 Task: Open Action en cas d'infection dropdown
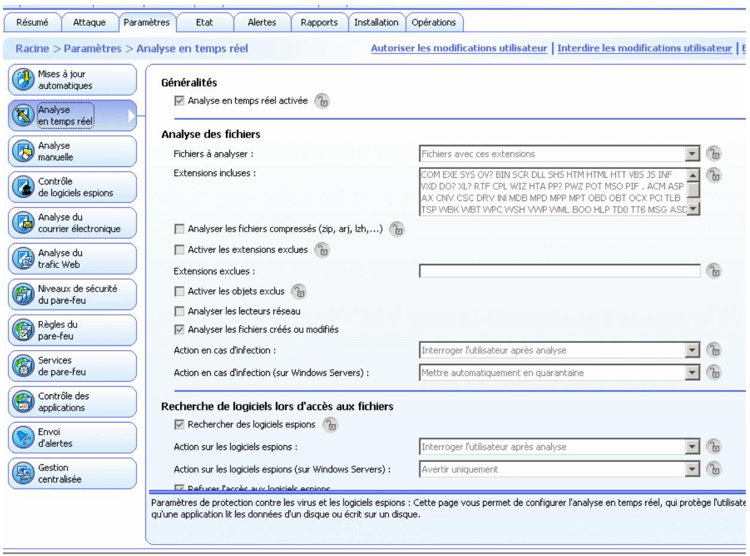coord(560,351)
